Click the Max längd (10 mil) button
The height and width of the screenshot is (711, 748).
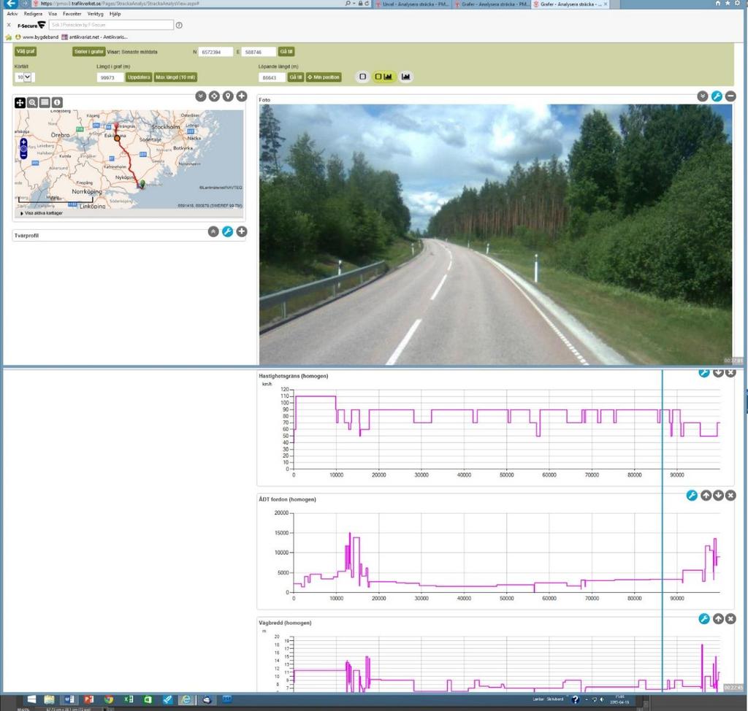pyautogui.click(x=175, y=77)
